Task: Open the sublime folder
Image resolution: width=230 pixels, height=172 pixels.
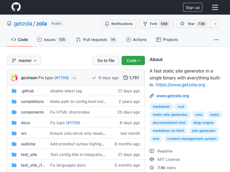Action: tap(28, 144)
